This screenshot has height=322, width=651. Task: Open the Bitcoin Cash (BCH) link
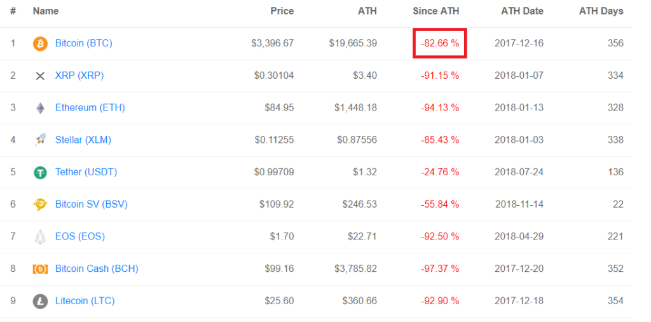tap(97, 269)
